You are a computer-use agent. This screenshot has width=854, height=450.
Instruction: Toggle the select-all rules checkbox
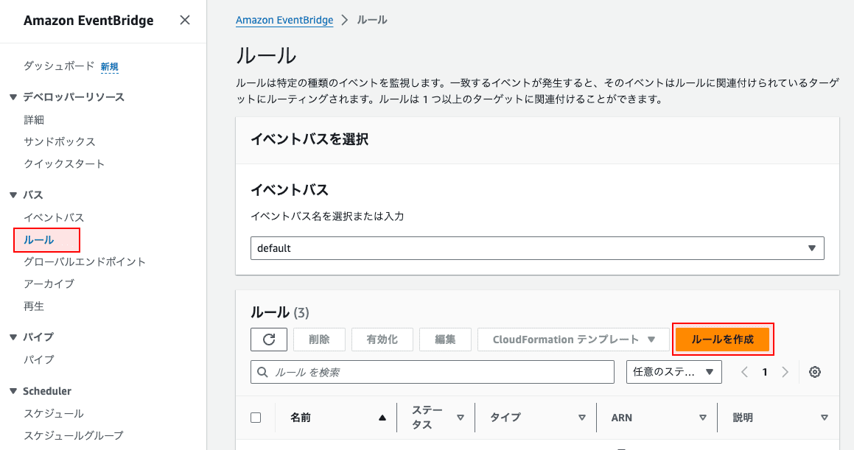pyautogui.click(x=256, y=418)
